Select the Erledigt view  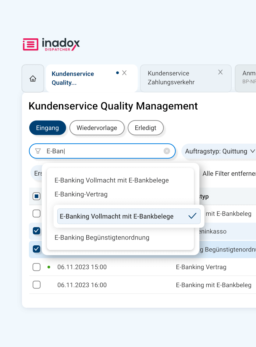click(x=146, y=128)
